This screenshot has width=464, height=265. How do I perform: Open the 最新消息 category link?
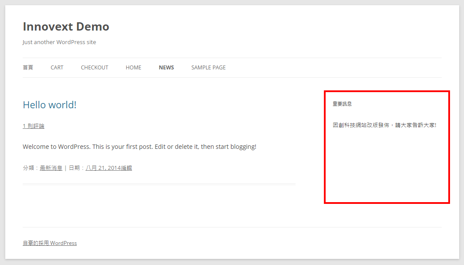[x=51, y=168]
